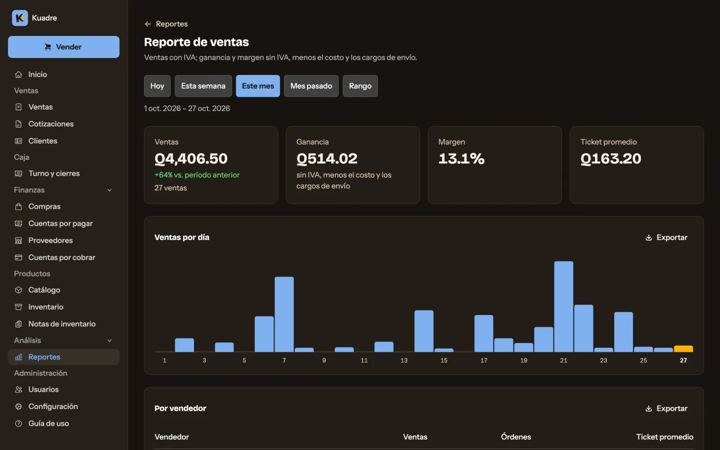Click the Inicio home icon
720x450 pixels.
tap(18, 74)
